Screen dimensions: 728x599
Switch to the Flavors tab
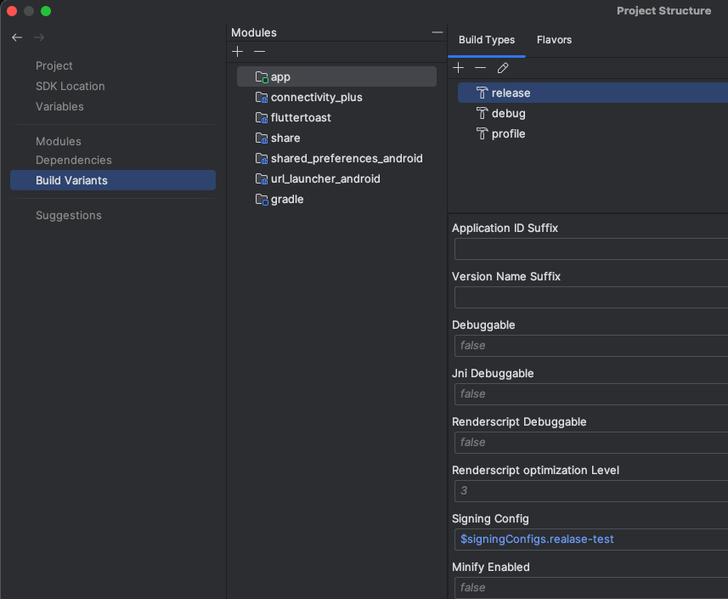[x=554, y=40]
